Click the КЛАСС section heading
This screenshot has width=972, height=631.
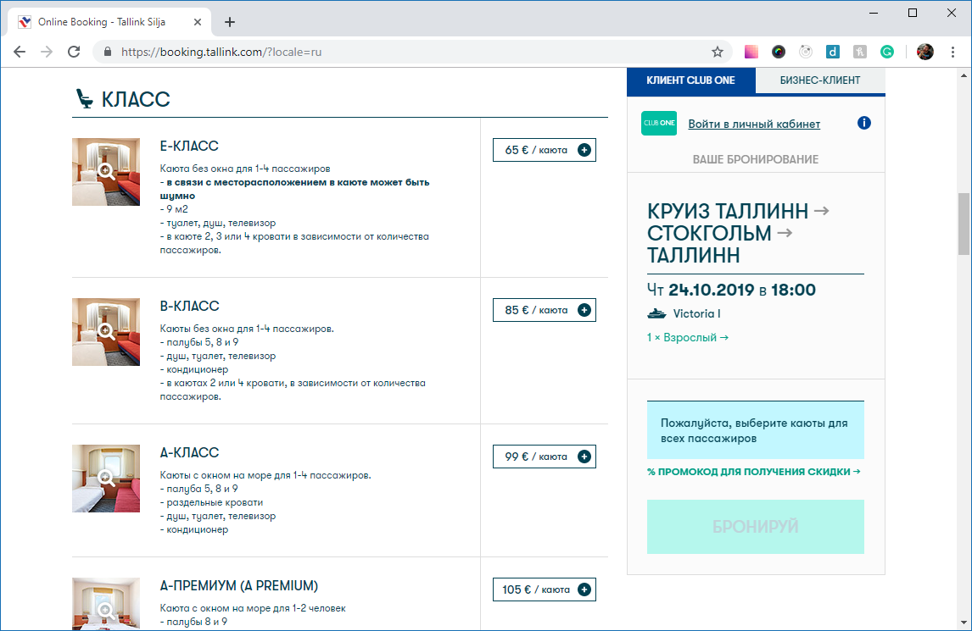tap(136, 99)
